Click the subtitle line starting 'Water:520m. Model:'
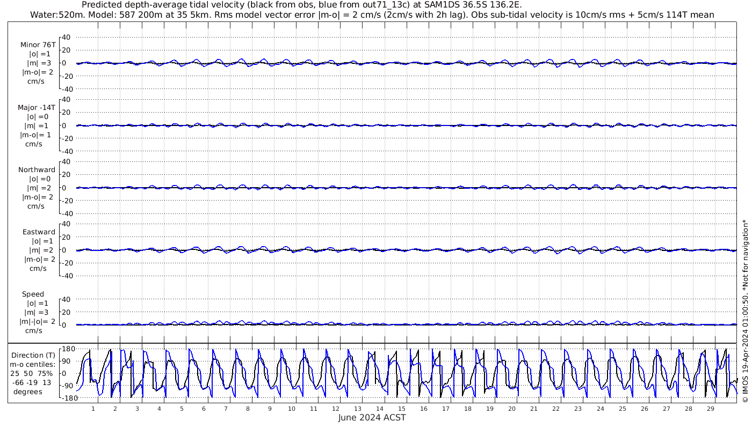 coord(372,14)
